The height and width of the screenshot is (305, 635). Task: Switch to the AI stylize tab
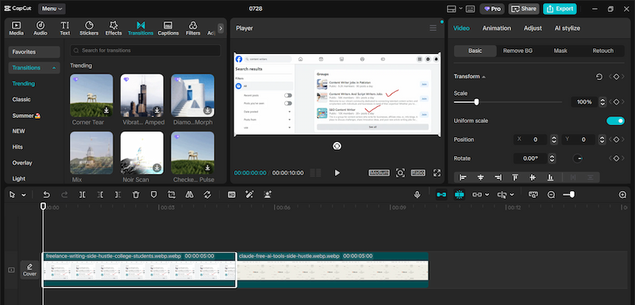[567, 29]
